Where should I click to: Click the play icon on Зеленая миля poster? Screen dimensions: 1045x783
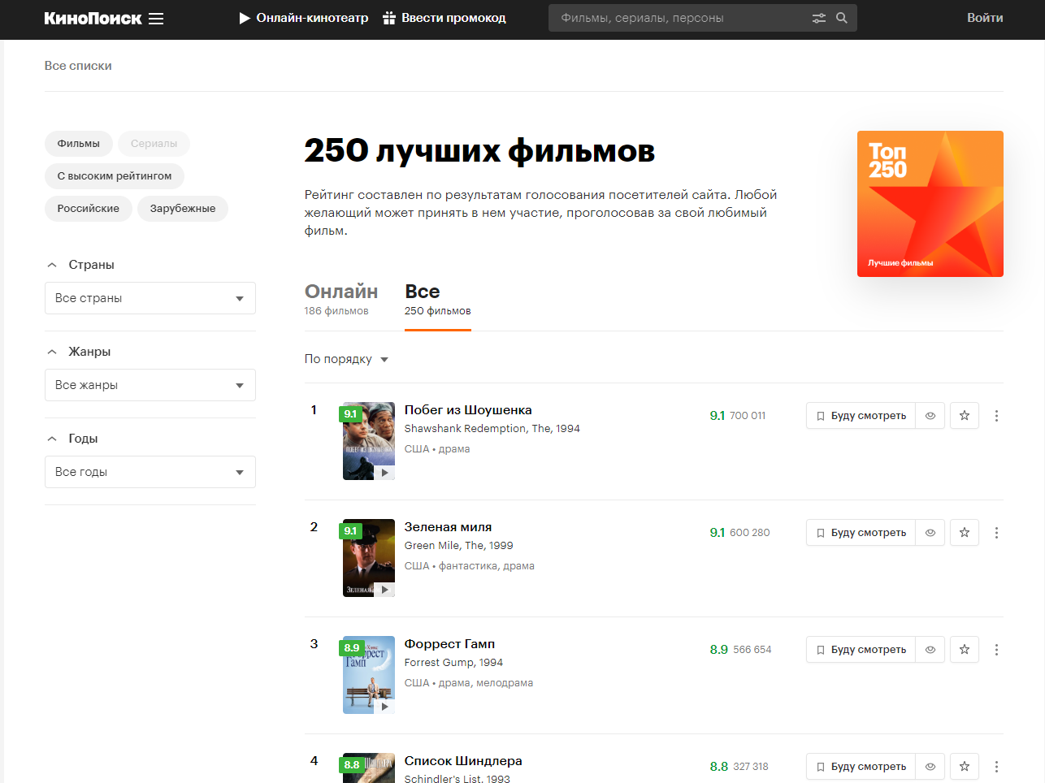coord(384,589)
